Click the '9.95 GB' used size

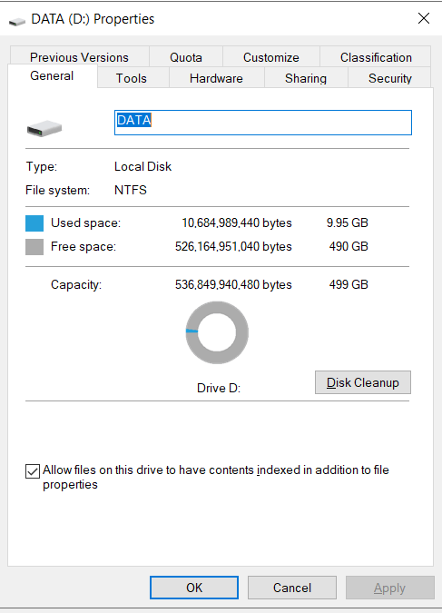click(x=348, y=222)
